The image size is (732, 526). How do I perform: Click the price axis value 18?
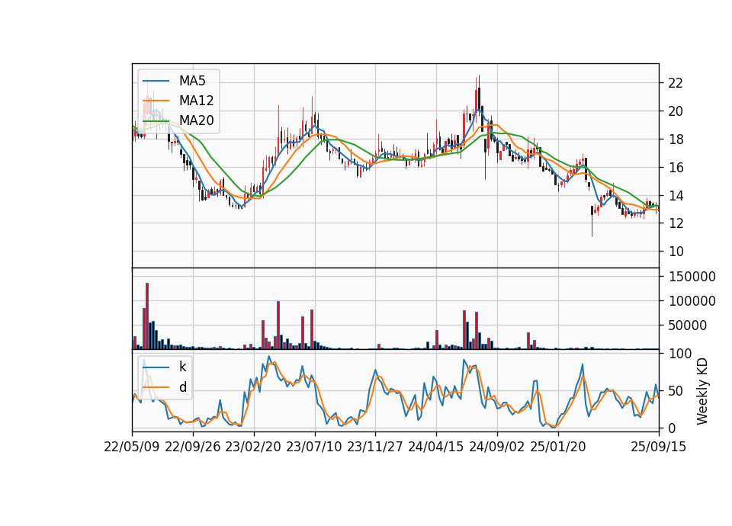point(676,139)
